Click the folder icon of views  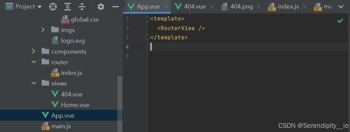pyautogui.click(x=45, y=83)
